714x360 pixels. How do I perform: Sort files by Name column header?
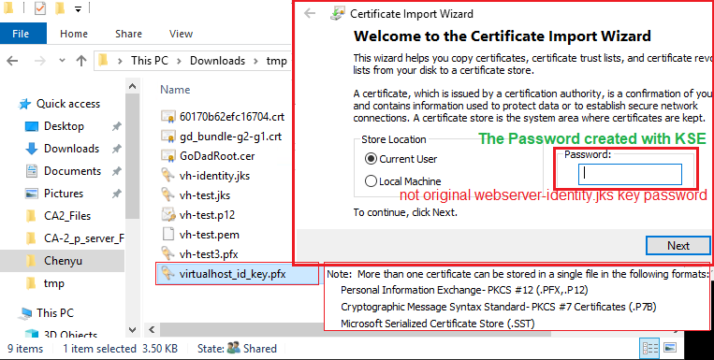pyautogui.click(x=175, y=90)
